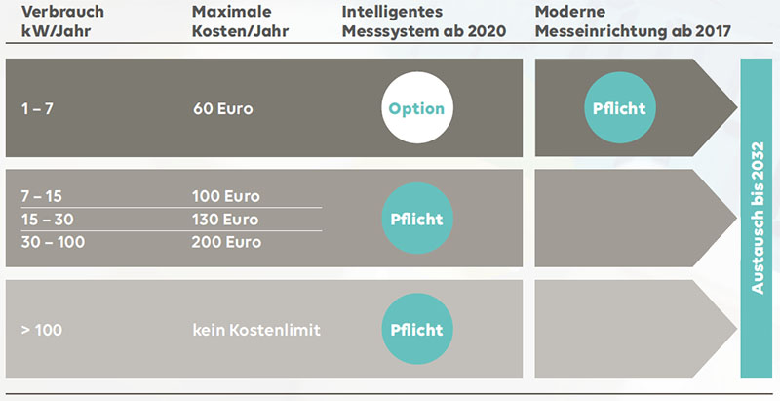Click Moderne Messeinrichtung ab 2017 header

[633, 21]
